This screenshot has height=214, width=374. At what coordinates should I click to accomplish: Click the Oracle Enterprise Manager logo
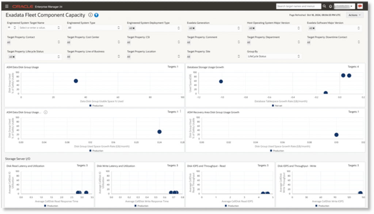[37, 7]
